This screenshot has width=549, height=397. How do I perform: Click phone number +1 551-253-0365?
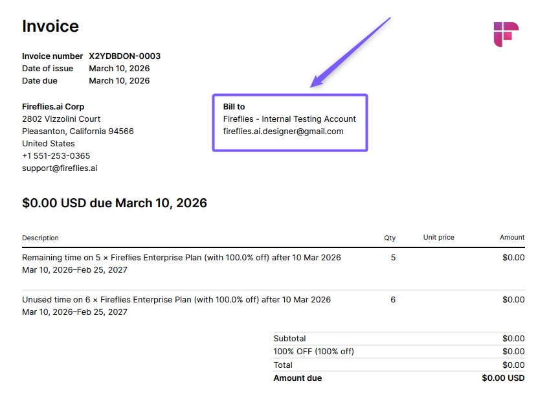[56, 155]
